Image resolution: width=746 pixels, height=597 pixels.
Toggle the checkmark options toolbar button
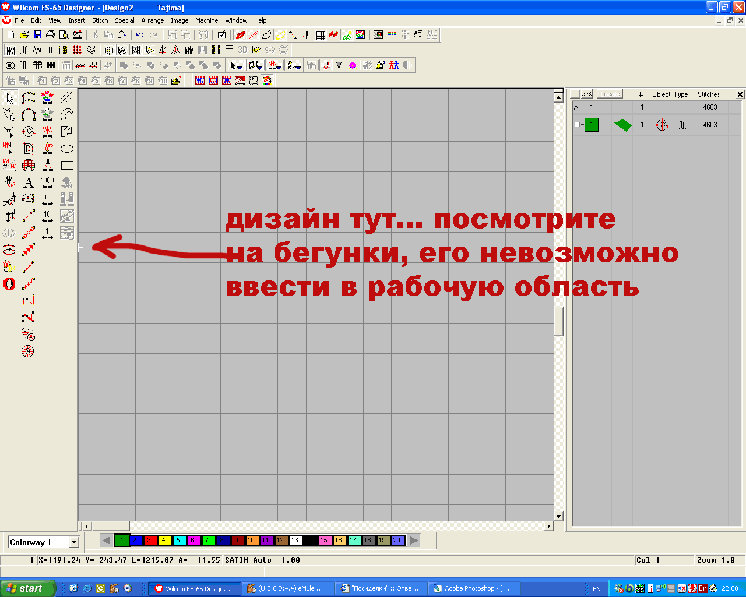click(221, 35)
